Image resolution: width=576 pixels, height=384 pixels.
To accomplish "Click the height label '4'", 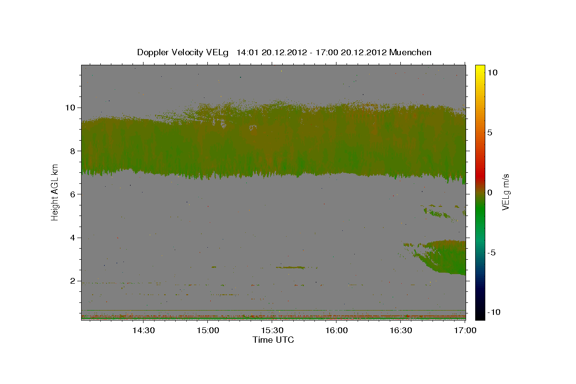I will click(x=73, y=238).
